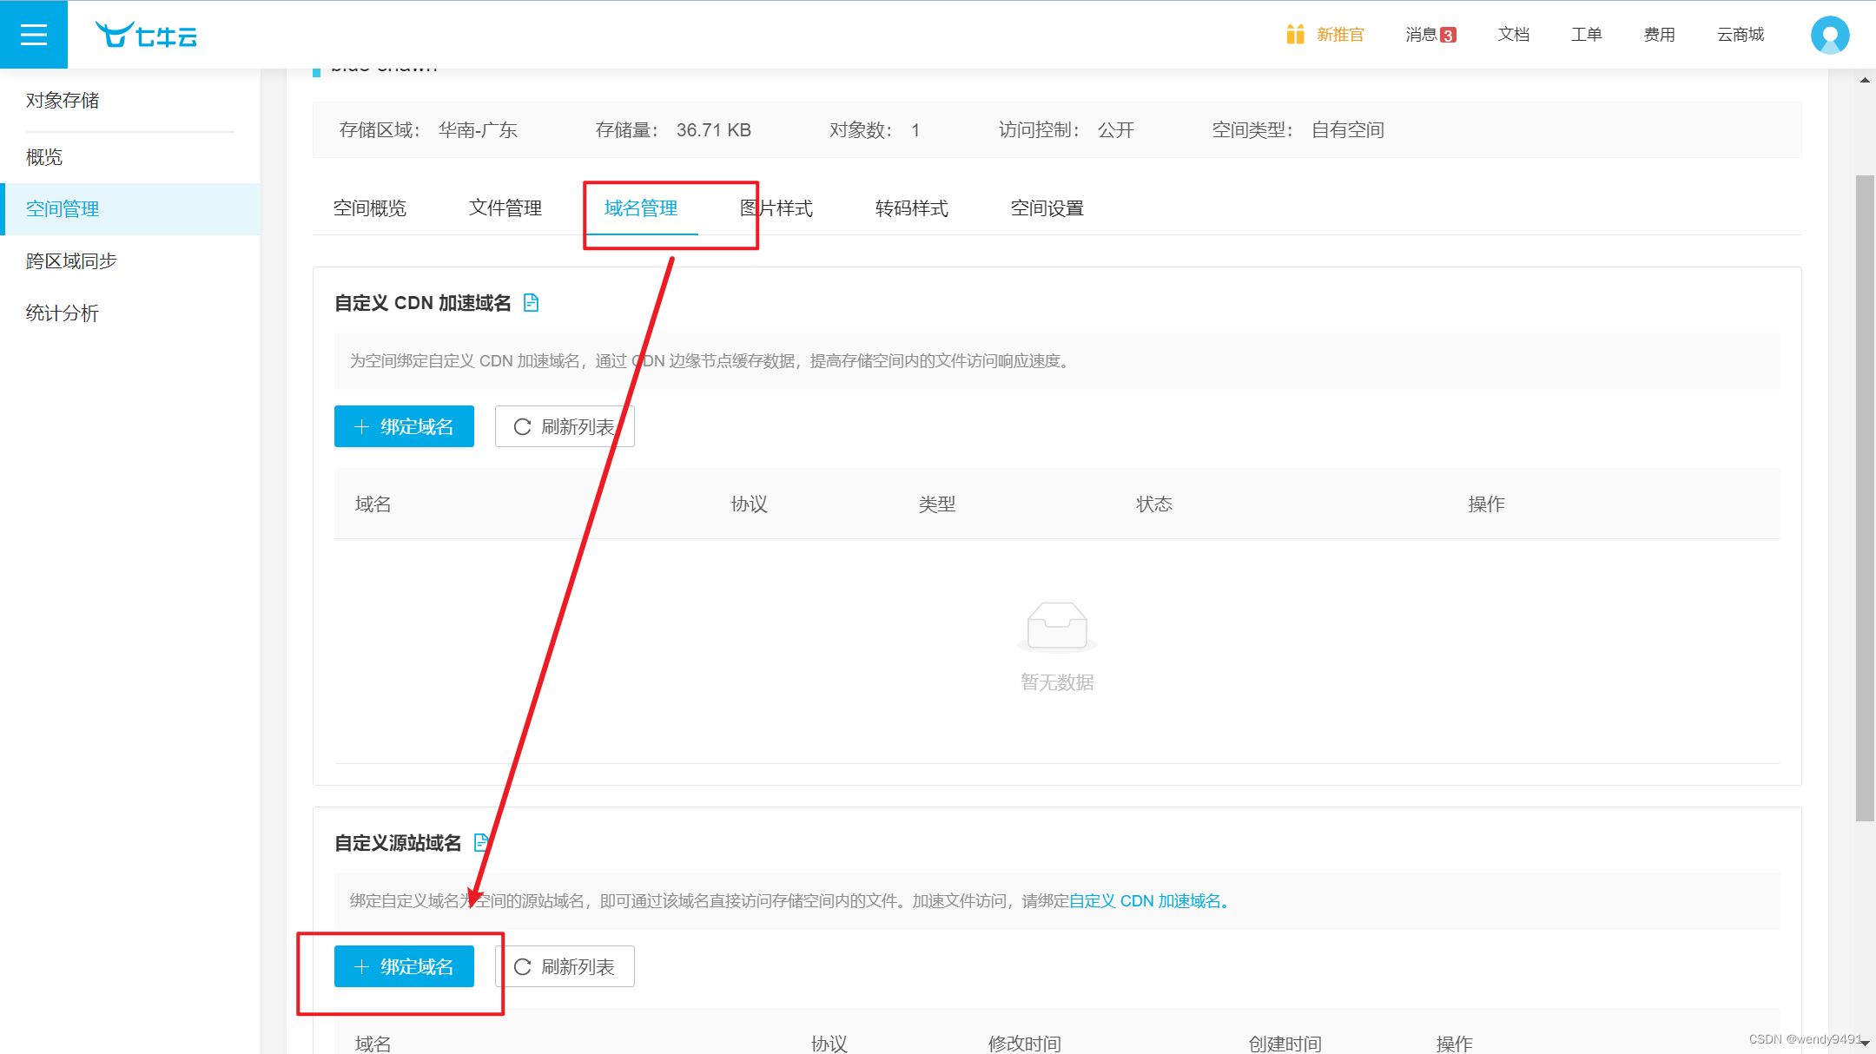Open 跨区域同步 in the sidebar
Screen dimensions: 1876x1054
(71, 261)
